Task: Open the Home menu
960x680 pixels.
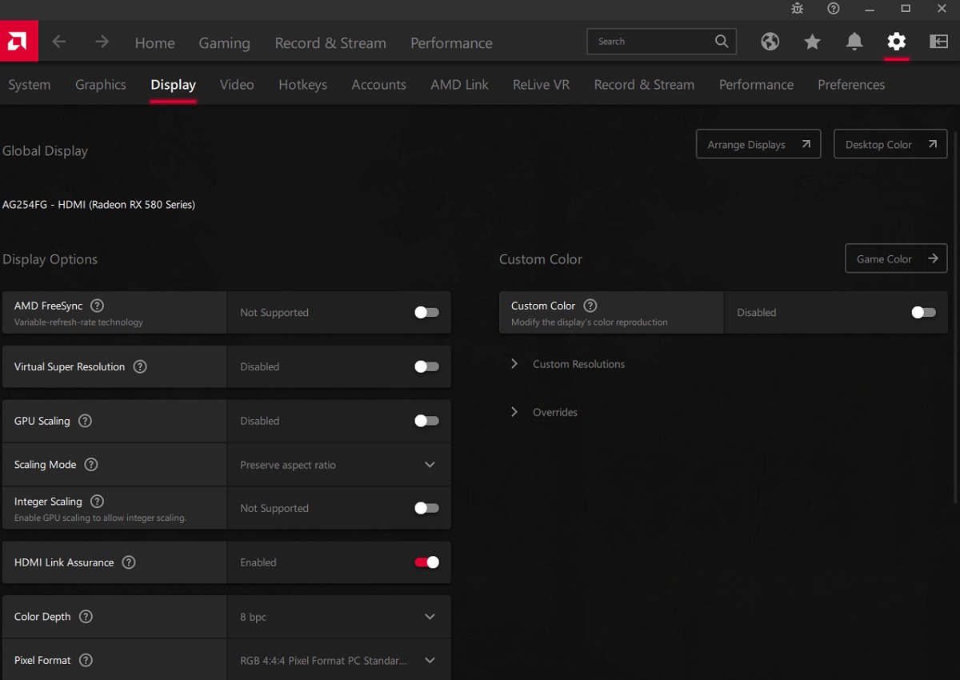Action: coord(154,43)
